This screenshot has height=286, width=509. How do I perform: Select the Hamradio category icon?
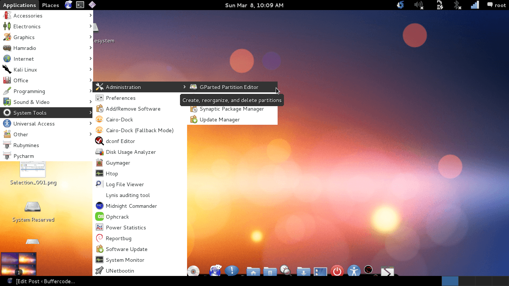click(7, 48)
